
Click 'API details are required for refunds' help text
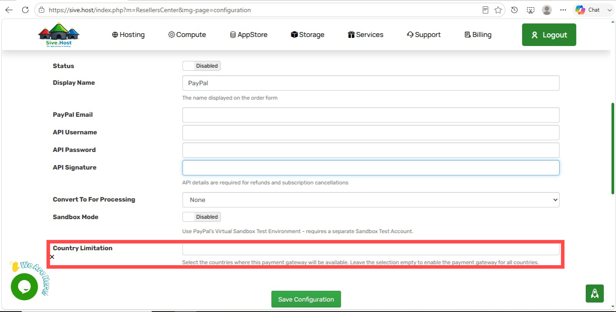(265, 183)
